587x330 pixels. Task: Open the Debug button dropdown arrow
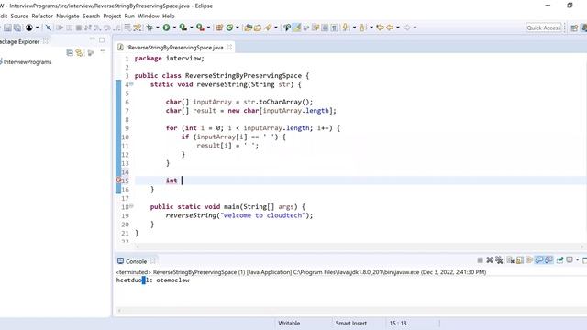pyautogui.click(x=157, y=27)
